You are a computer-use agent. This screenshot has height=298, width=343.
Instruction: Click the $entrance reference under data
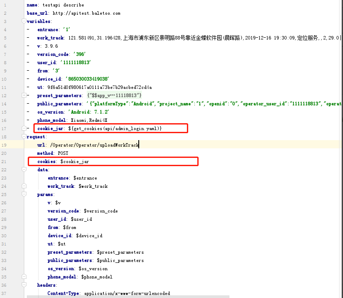pos(85,178)
